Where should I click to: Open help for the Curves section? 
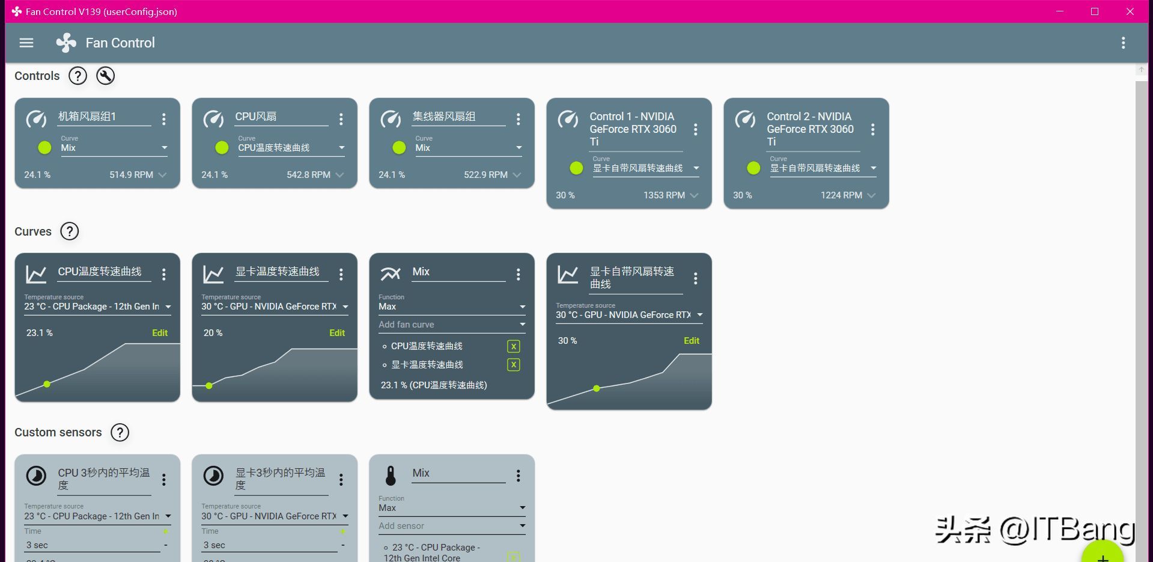click(70, 231)
